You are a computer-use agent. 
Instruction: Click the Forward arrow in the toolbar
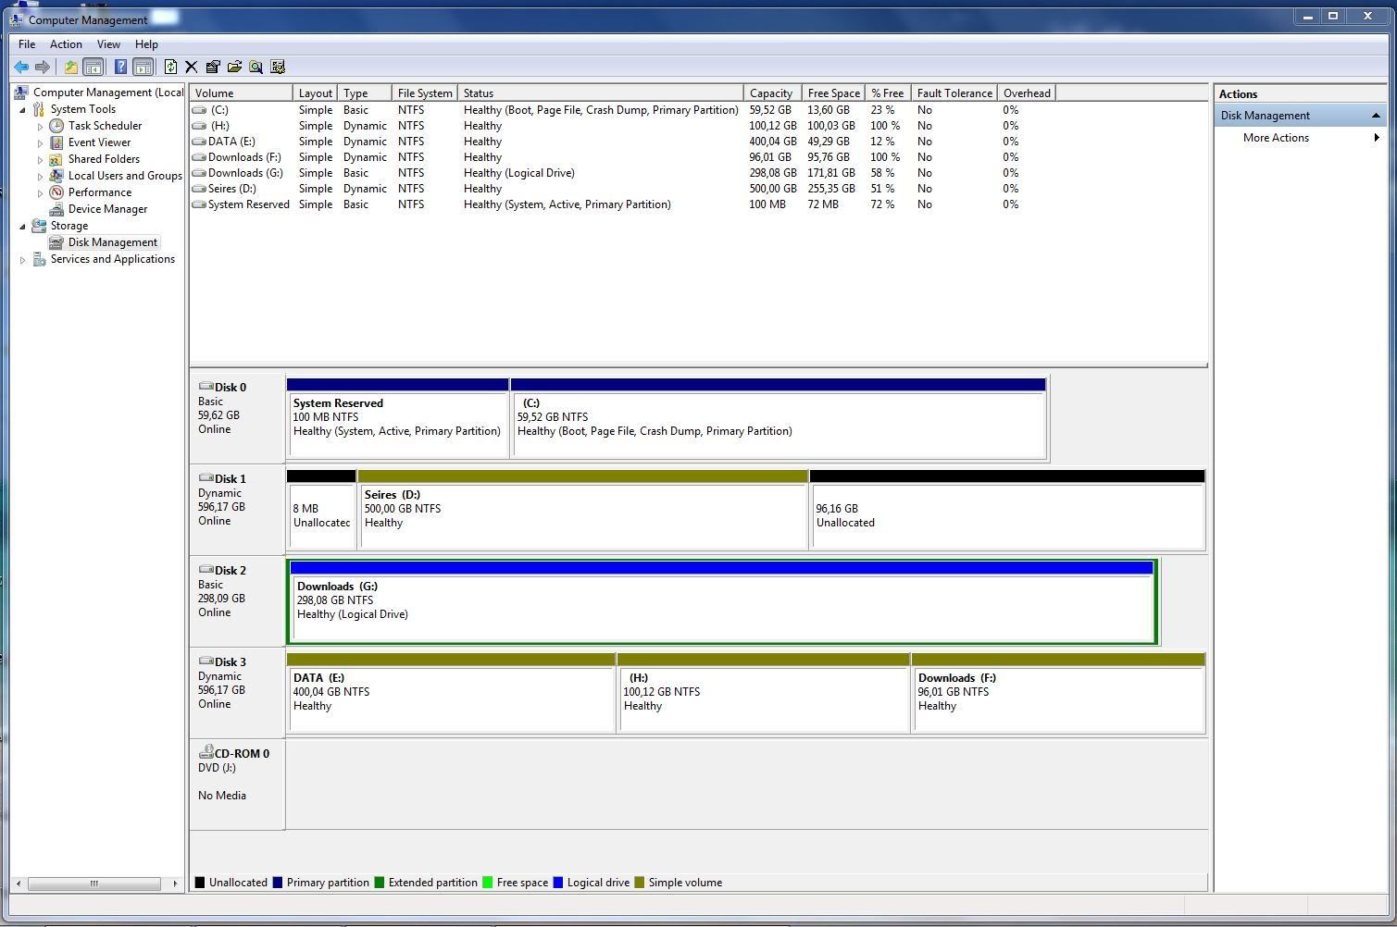pyautogui.click(x=43, y=67)
